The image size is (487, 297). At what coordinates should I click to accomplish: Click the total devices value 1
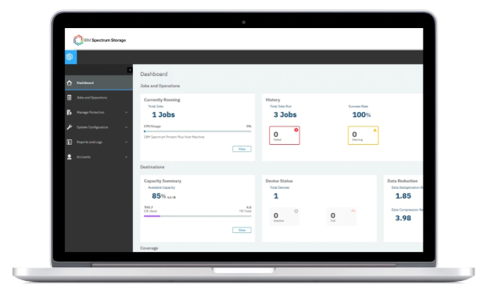[x=276, y=196]
